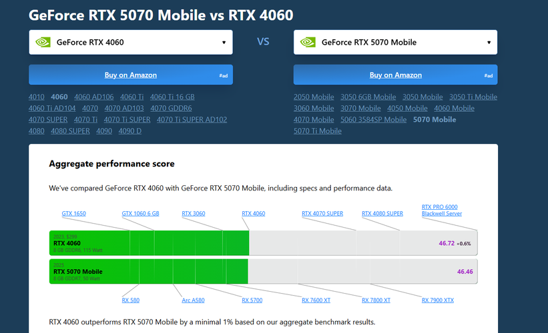Open the 5060 3584SP Mobile link
The image size is (548, 333).
point(374,120)
